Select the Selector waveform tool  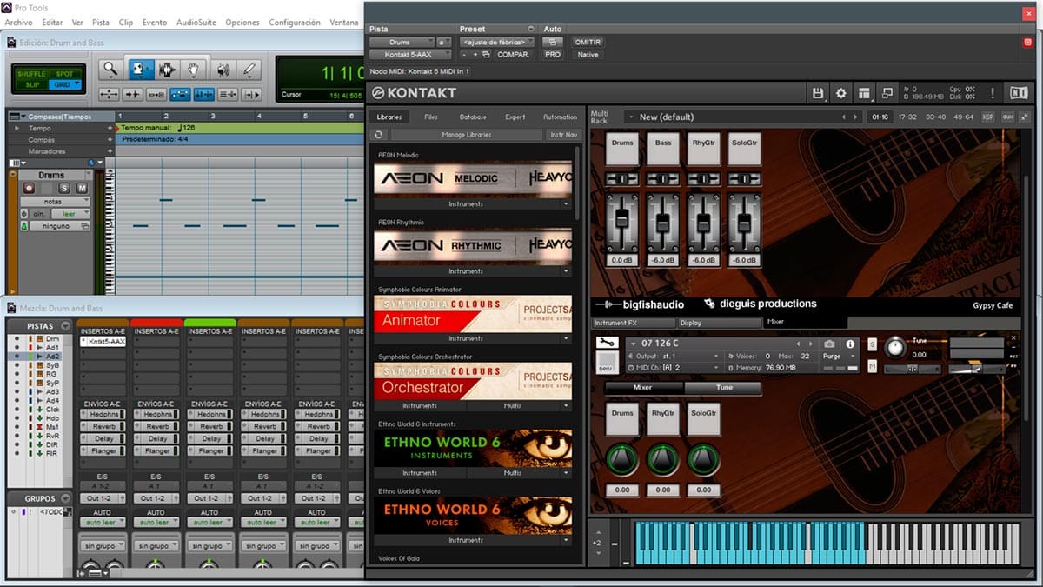tap(167, 70)
